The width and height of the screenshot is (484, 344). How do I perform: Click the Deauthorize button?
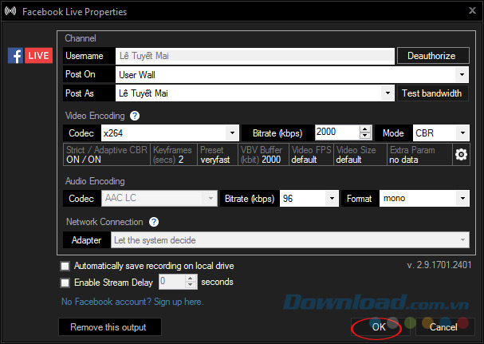click(x=433, y=56)
